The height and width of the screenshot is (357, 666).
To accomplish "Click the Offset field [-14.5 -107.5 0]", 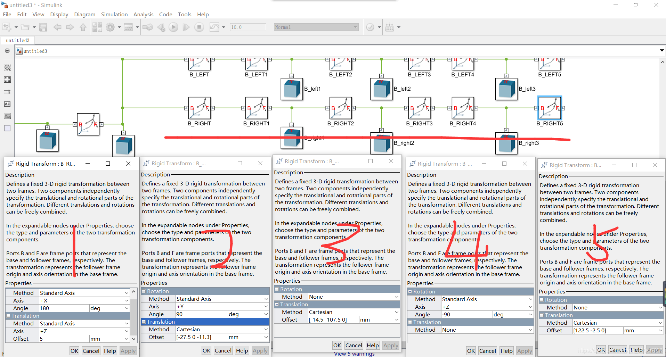I will coord(333,319).
